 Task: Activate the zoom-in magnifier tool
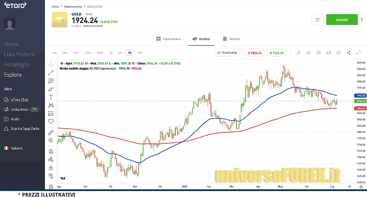click(51, 141)
